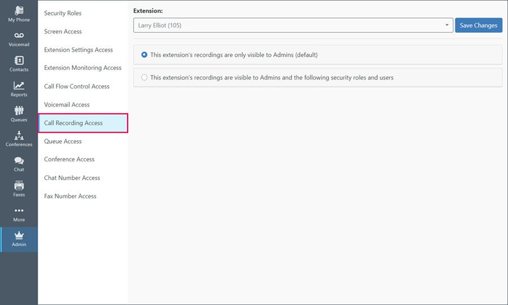This screenshot has width=508, height=305.
Task: Select the Queues icon
Action: click(x=19, y=110)
